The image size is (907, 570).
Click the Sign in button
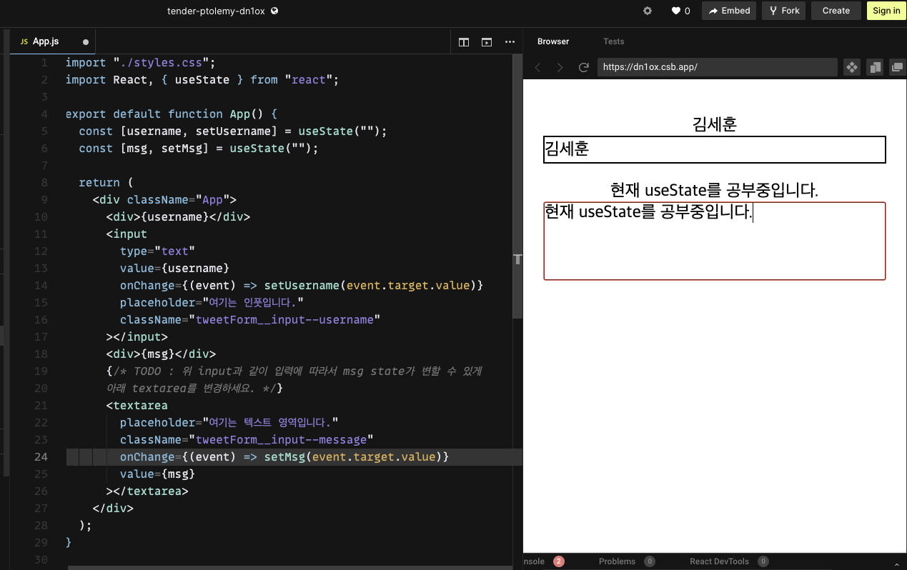(x=886, y=11)
